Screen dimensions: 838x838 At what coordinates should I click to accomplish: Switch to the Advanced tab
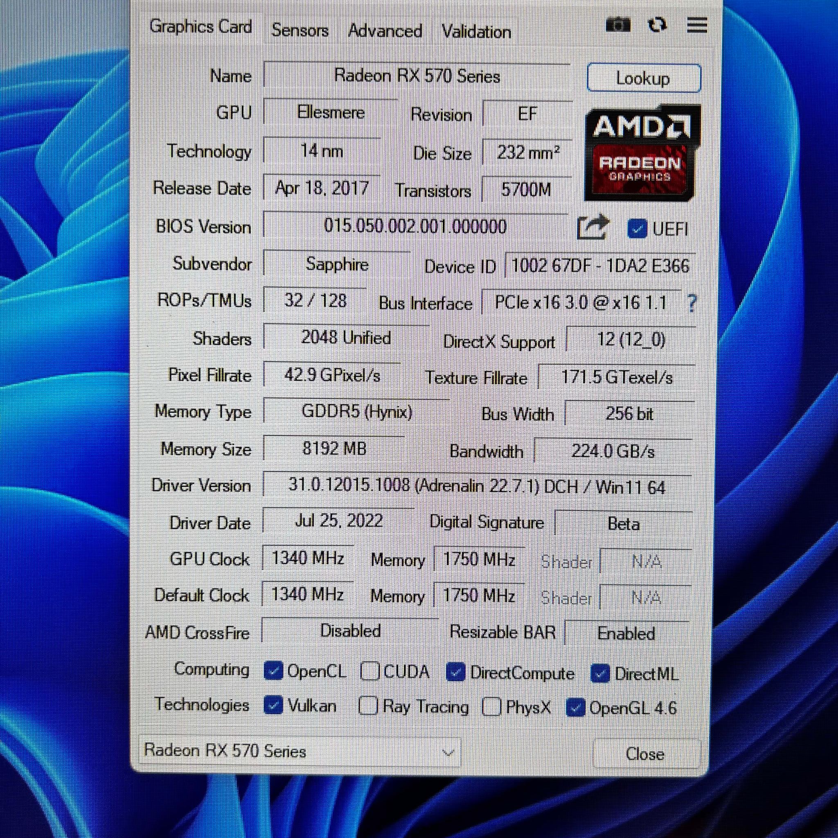click(x=385, y=31)
